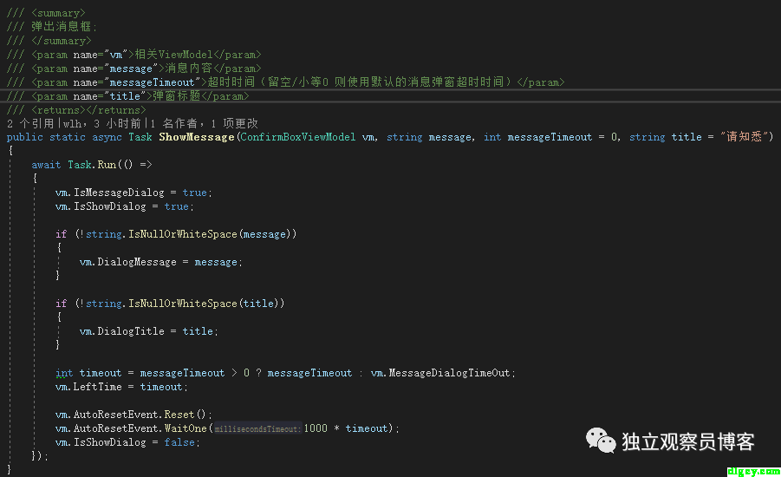Click the "相关ViewModel" doc comment description
The image size is (781, 477).
[173, 55]
